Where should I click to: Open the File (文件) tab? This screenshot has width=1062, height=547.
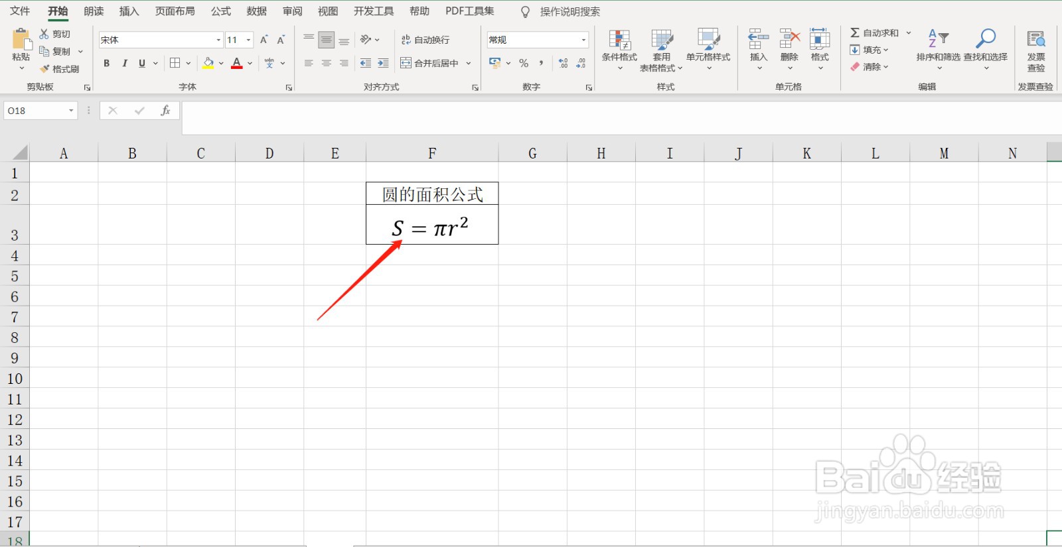pos(20,11)
